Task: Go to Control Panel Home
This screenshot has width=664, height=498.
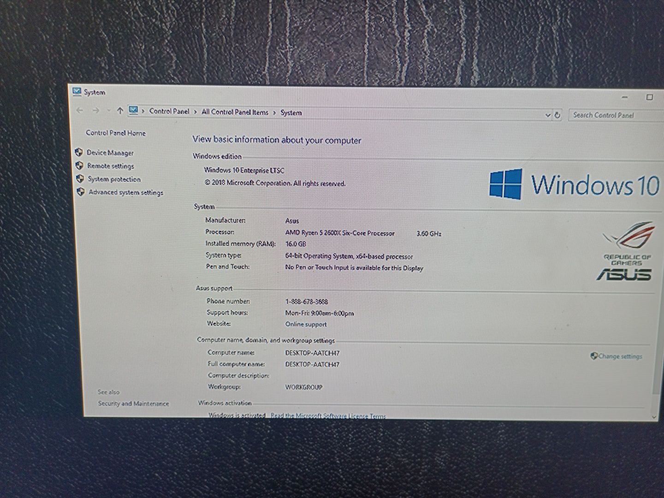Action: [x=116, y=133]
